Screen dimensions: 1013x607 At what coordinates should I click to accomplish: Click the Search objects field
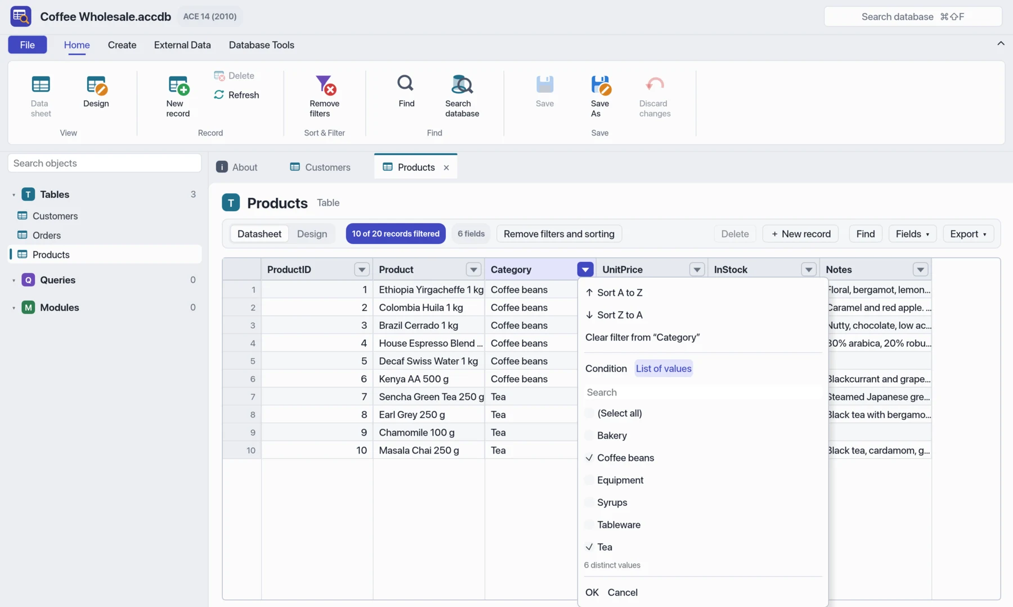point(105,163)
